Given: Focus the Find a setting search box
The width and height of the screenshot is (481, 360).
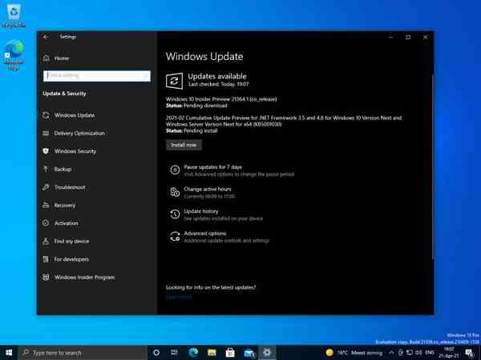Looking at the screenshot, I should 97,76.
